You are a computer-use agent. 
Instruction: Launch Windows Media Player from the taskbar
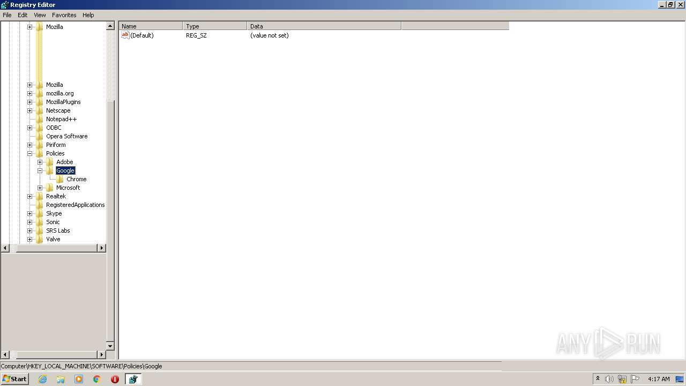(79, 379)
